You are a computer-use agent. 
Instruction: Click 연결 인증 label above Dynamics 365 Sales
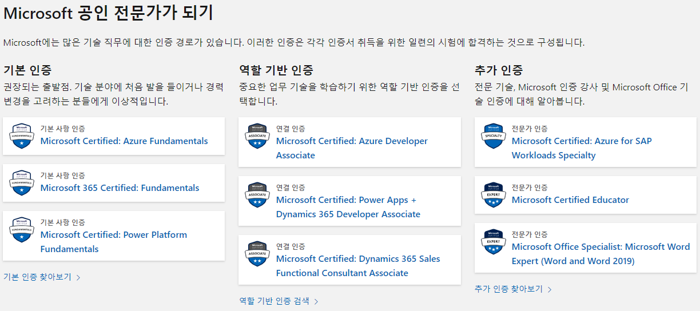[x=291, y=247]
